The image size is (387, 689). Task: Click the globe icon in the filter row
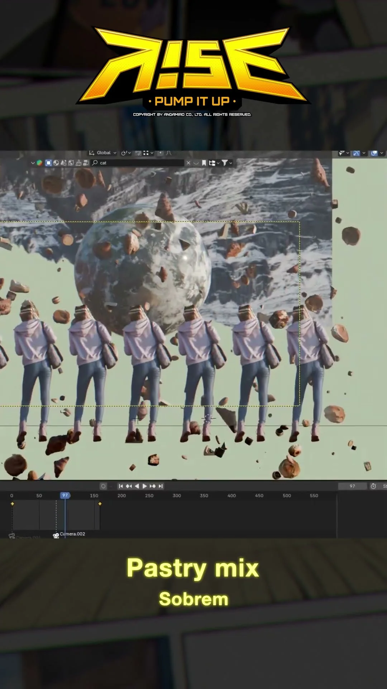pyautogui.click(x=71, y=163)
